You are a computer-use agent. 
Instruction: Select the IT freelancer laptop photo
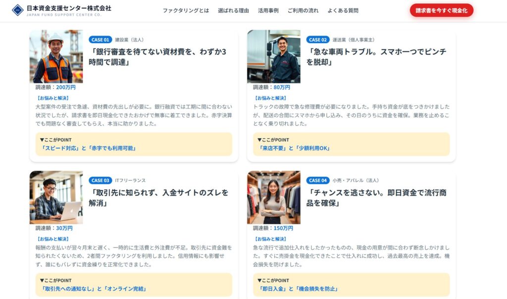(x=56, y=197)
